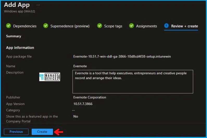Viewport: 207px width, 138px height.
Task: Click the Windows app (Win32) subtitle
Action: coord(20,11)
